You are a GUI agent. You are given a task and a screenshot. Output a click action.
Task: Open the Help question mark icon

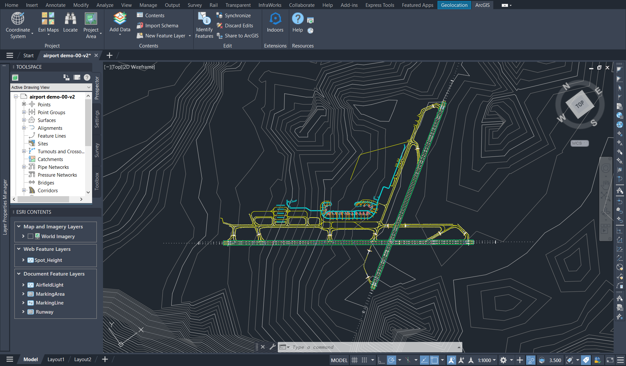[297, 19]
